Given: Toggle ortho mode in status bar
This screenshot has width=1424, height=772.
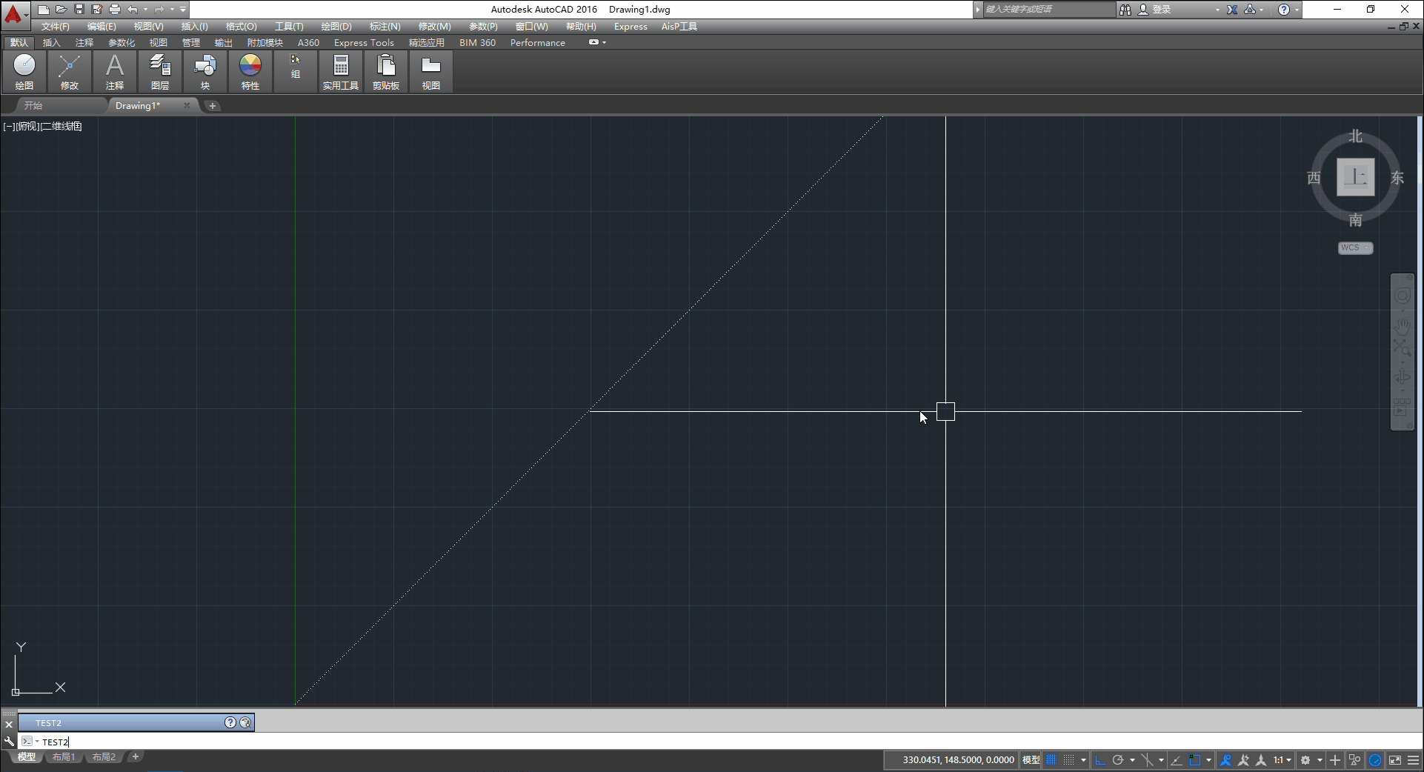Looking at the screenshot, I should tap(1099, 760).
